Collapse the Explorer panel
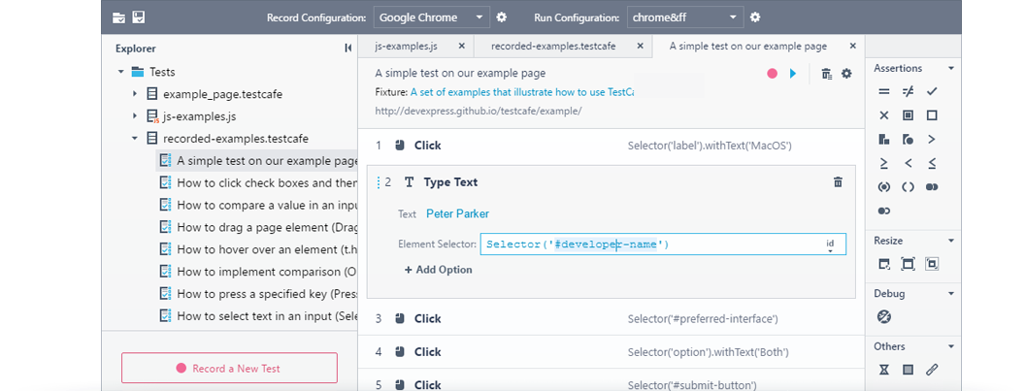The image size is (1025, 391). (347, 48)
